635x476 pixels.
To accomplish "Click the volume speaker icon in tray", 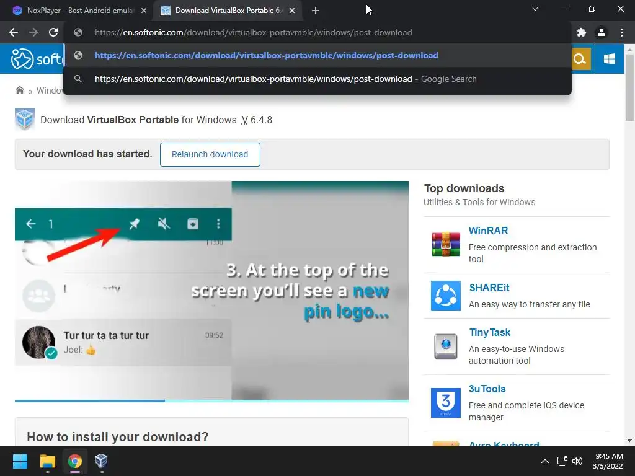I will (x=577, y=461).
